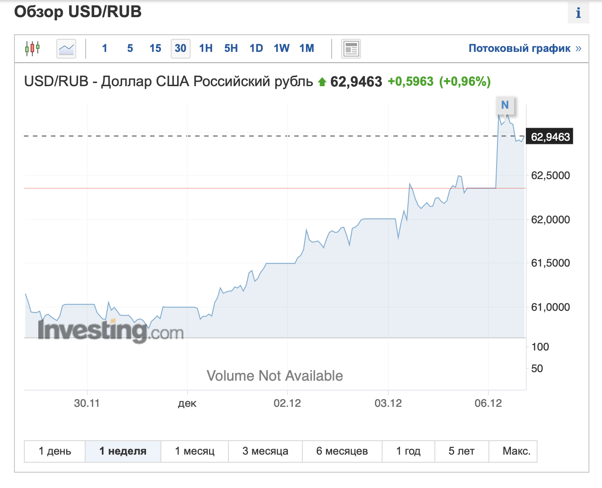Select the 5H interval
The height and width of the screenshot is (488, 602).
pos(231,48)
